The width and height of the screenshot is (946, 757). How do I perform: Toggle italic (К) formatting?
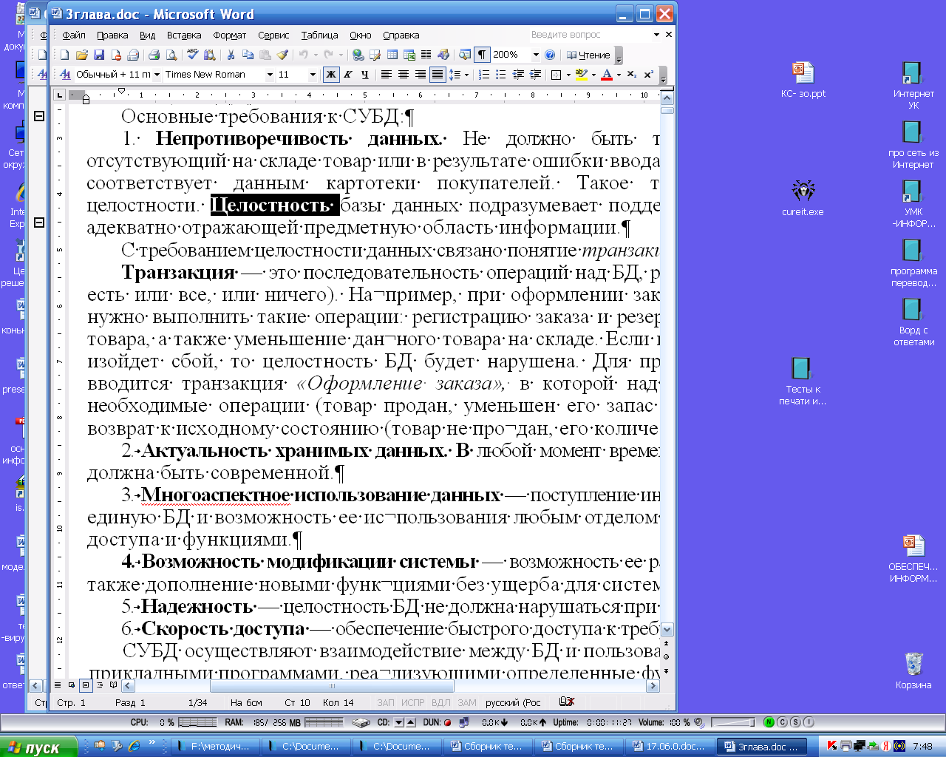(x=347, y=75)
